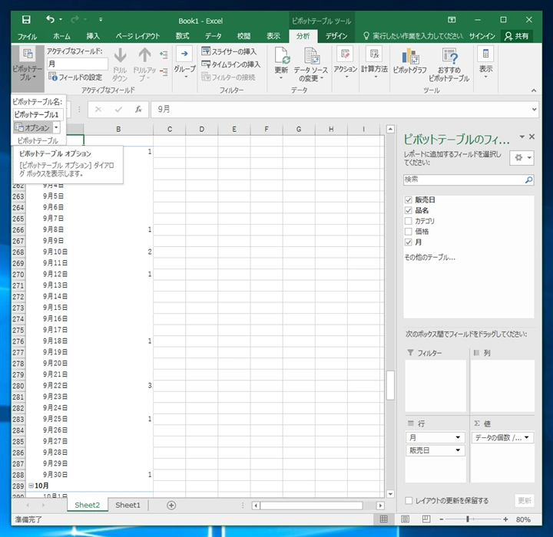Click the Share (共有) button

coord(517,36)
